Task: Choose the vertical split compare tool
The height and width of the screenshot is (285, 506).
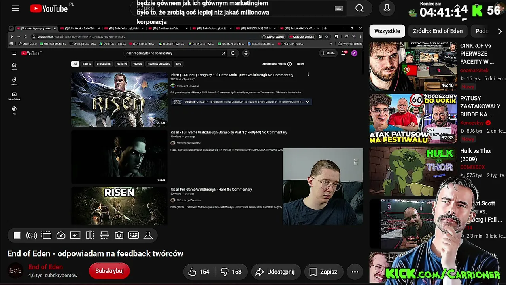Action: [90, 236]
